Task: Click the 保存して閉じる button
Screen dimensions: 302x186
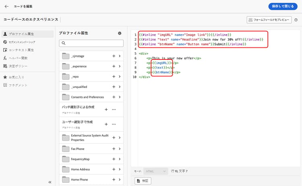Action: 283,6
